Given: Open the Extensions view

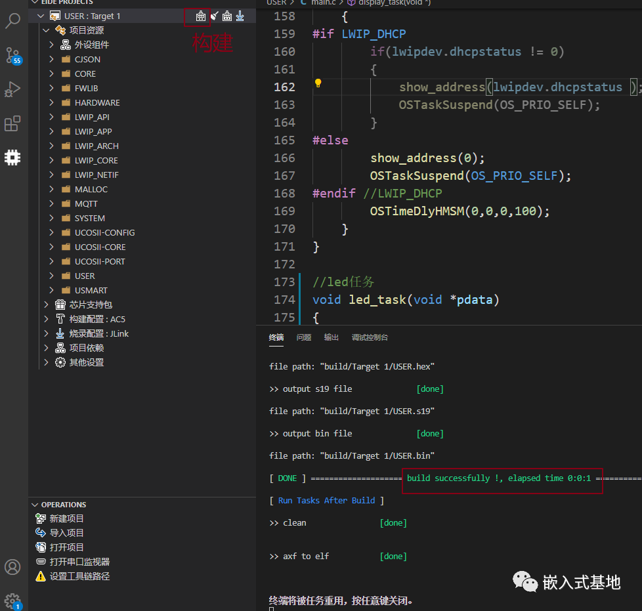Looking at the screenshot, I should pyautogui.click(x=12, y=123).
